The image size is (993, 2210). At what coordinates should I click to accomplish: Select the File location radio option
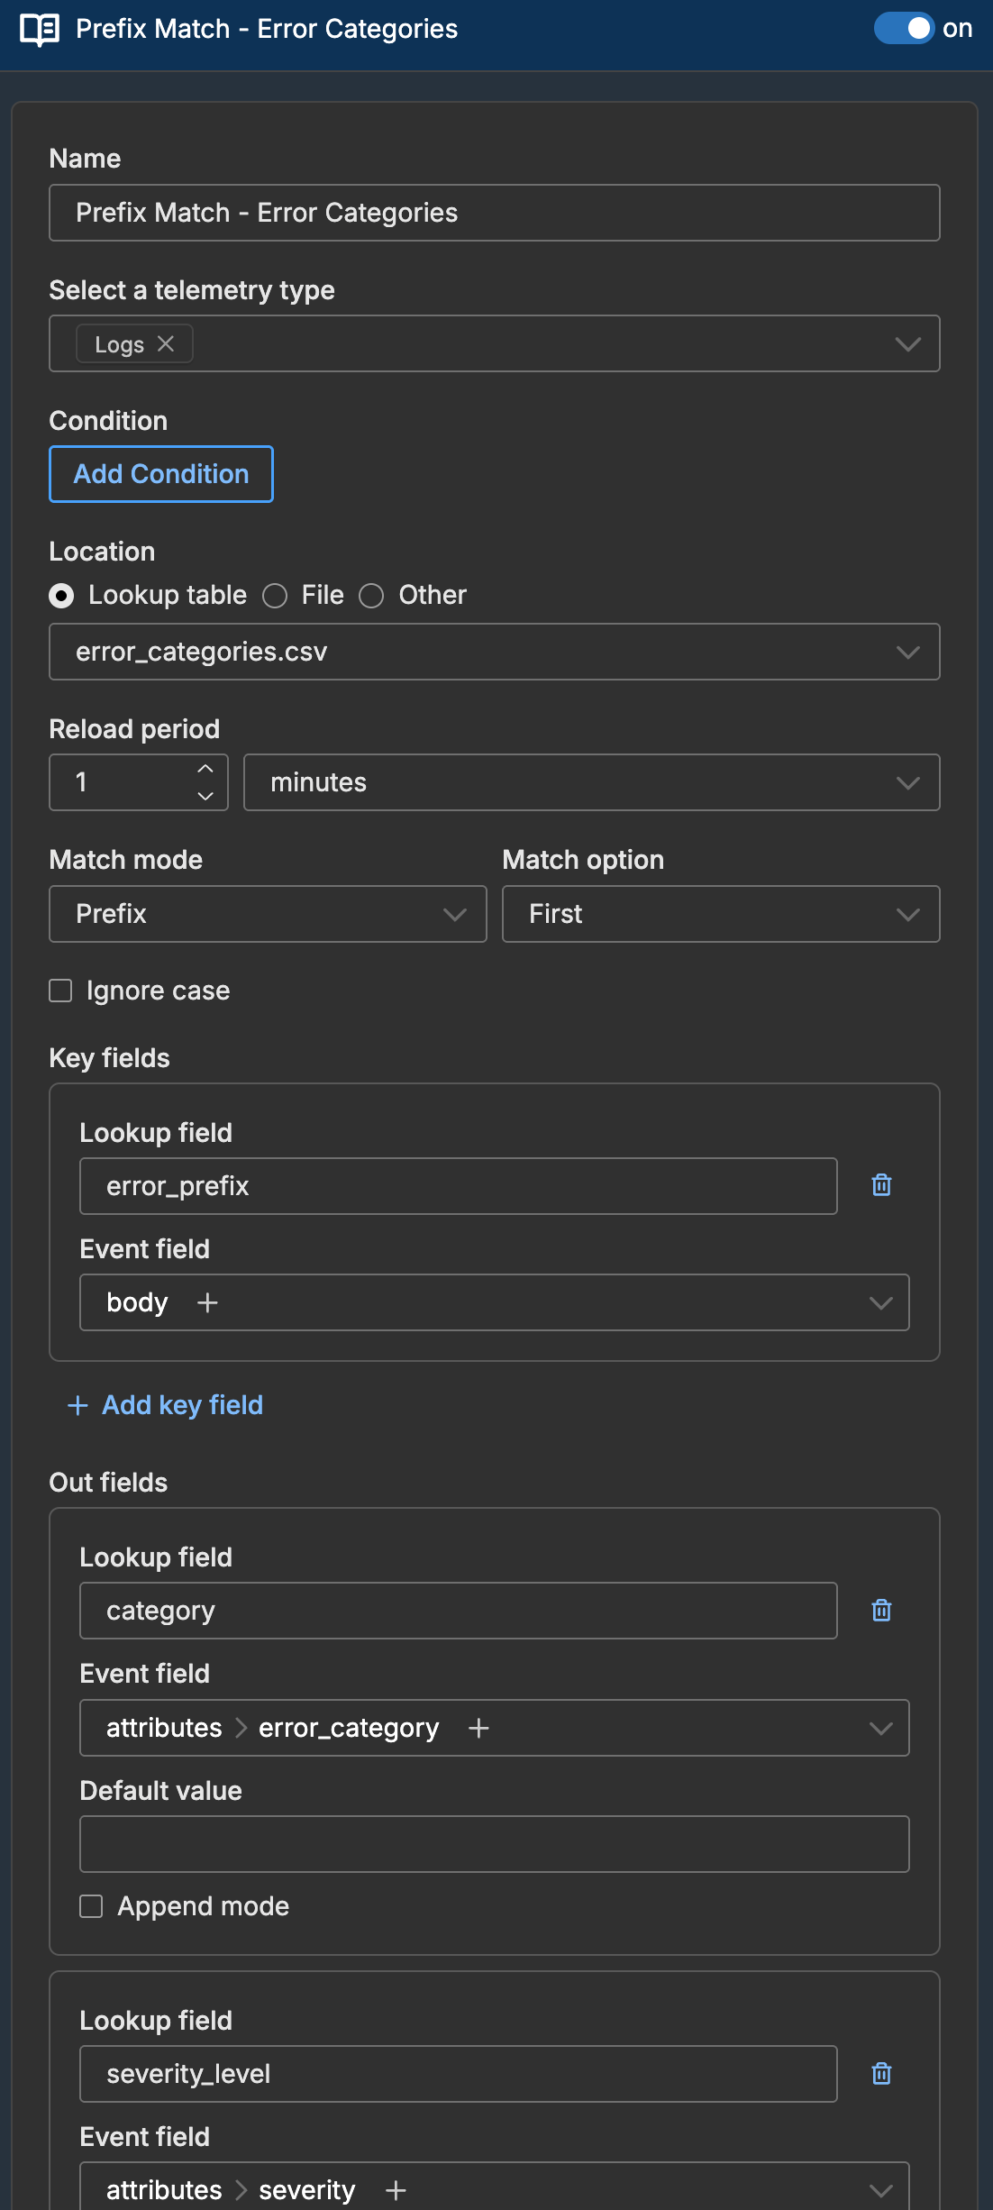(275, 596)
